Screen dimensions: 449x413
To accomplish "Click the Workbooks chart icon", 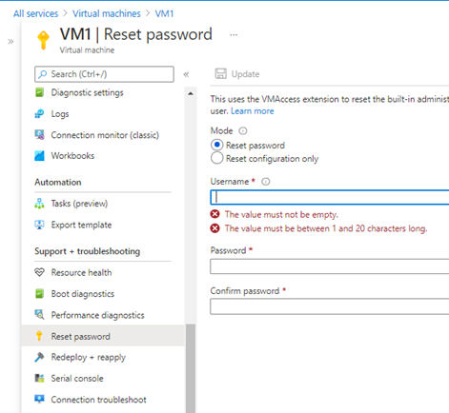I will [39, 156].
